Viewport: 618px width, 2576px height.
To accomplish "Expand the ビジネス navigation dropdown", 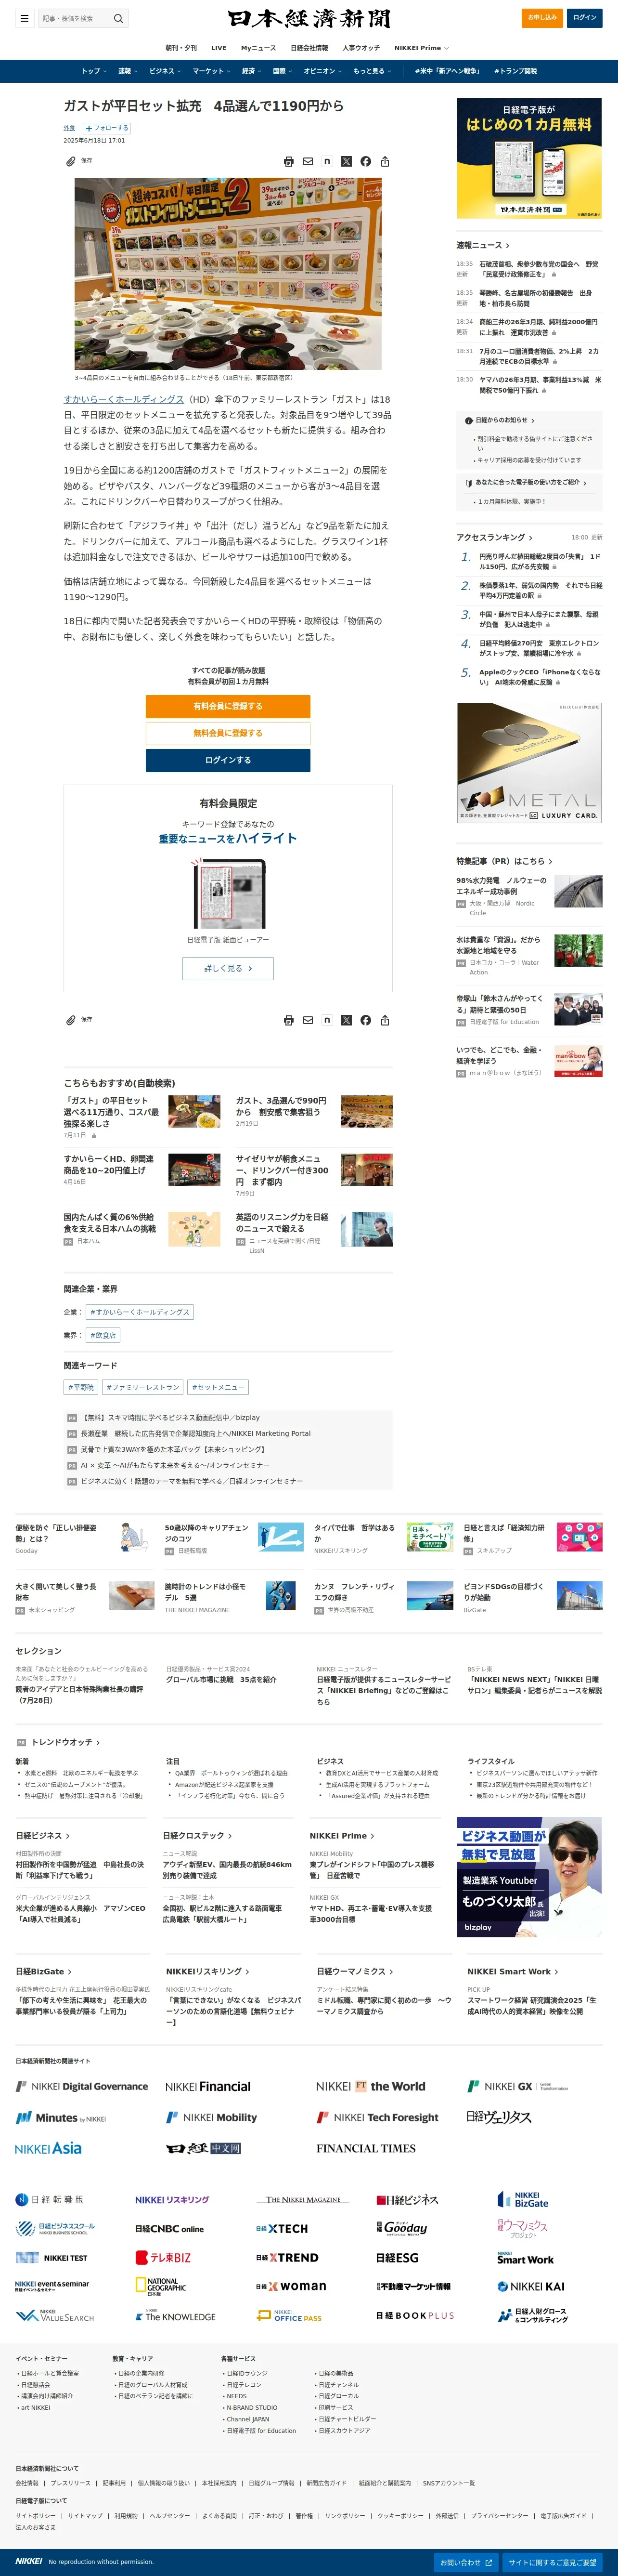I will (x=164, y=71).
